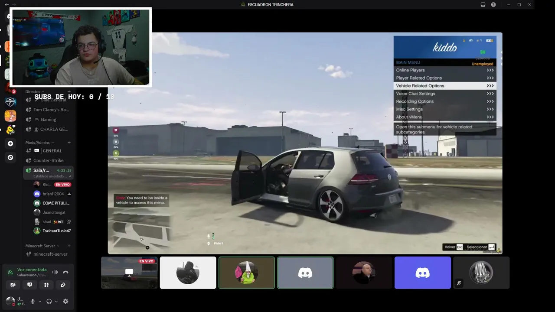555x312 pixels.
Task: Join the Counter-Strike voice channel
Action: 48,161
